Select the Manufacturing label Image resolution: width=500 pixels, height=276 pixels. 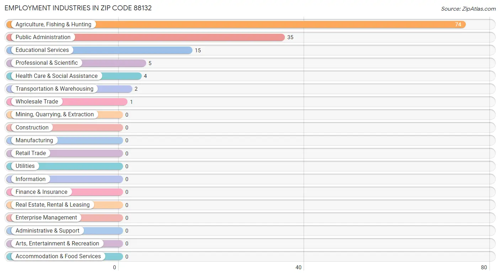point(34,140)
